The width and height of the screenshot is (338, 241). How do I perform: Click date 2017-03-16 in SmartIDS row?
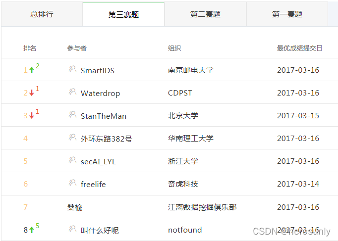click(298, 70)
